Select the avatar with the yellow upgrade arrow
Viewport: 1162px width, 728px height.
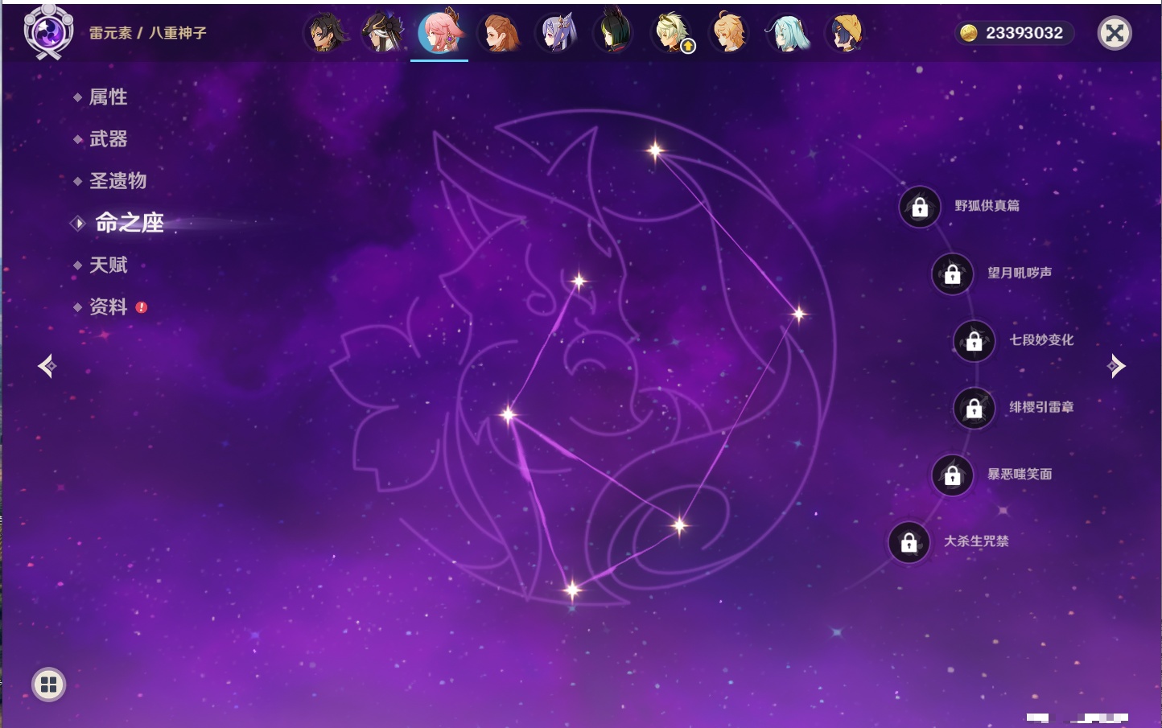coord(672,33)
